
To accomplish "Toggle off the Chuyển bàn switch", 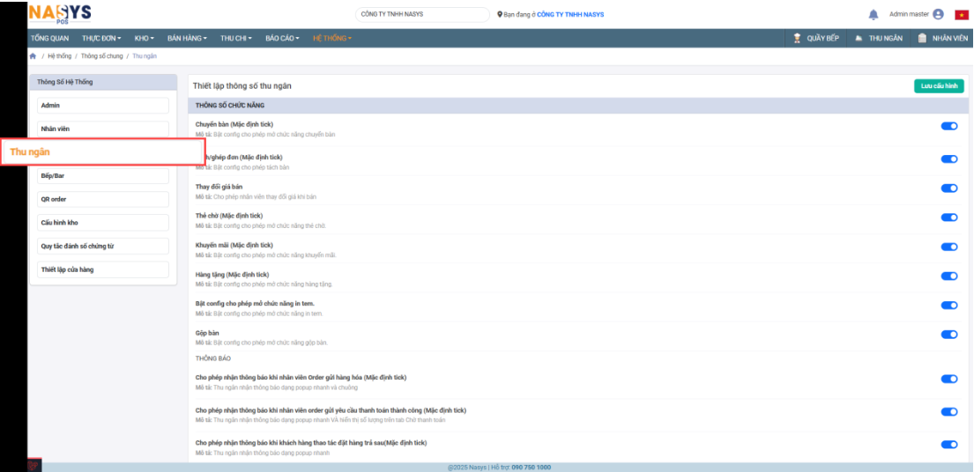I will pyautogui.click(x=949, y=126).
